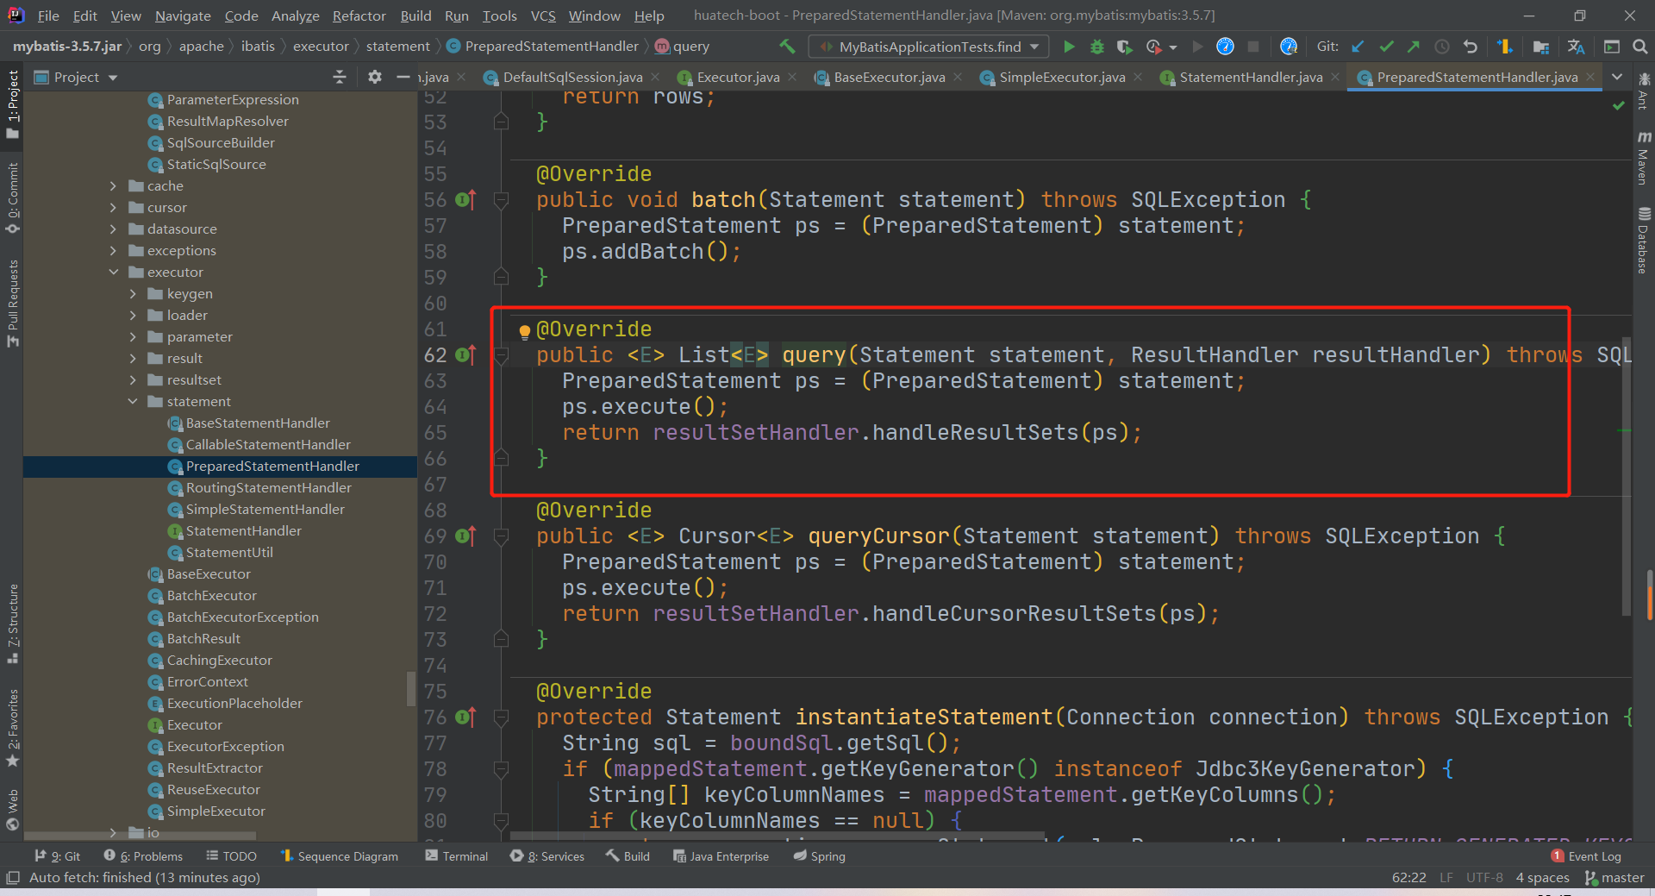Run with coverage shield icon
1655x896 pixels.
(1124, 47)
